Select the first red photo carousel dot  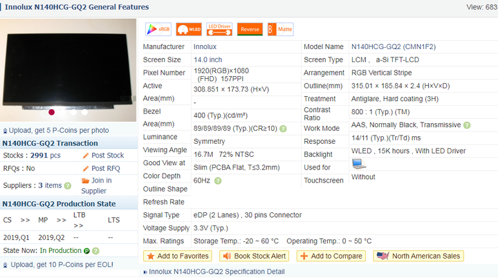coord(51,112)
